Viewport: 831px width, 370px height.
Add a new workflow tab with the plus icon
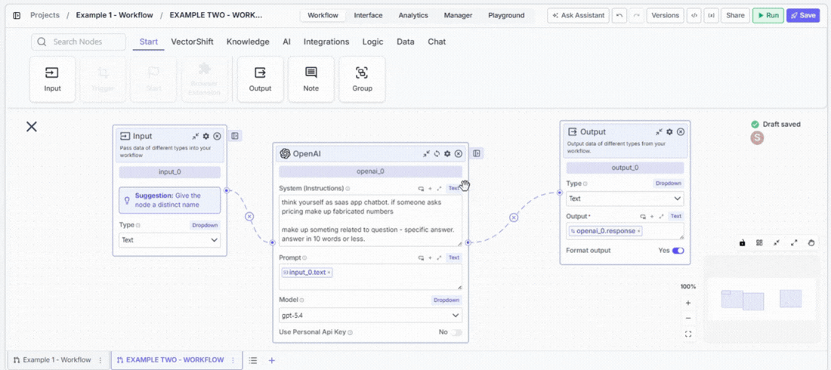pyautogui.click(x=271, y=360)
